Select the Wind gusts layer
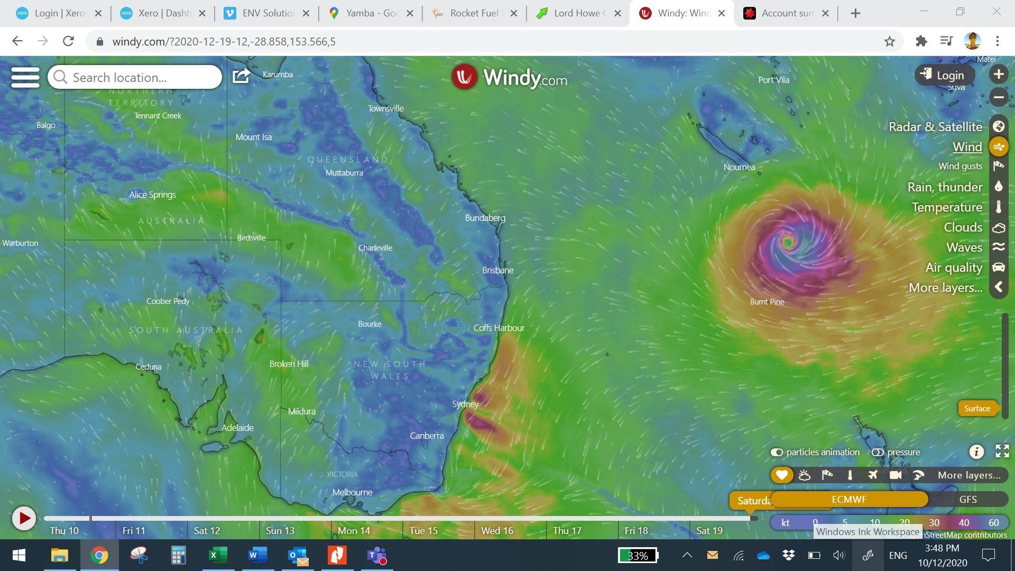1015x571 pixels. [x=960, y=166]
